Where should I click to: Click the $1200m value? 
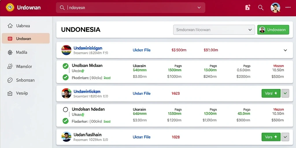[174, 120]
